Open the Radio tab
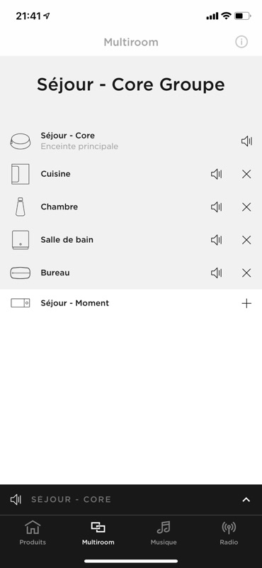This screenshot has height=568, width=262. tap(229, 533)
